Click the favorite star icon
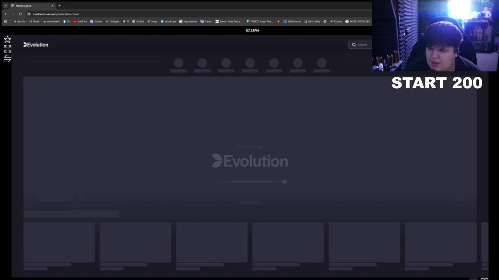499x280 pixels. pyautogui.click(x=7, y=40)
